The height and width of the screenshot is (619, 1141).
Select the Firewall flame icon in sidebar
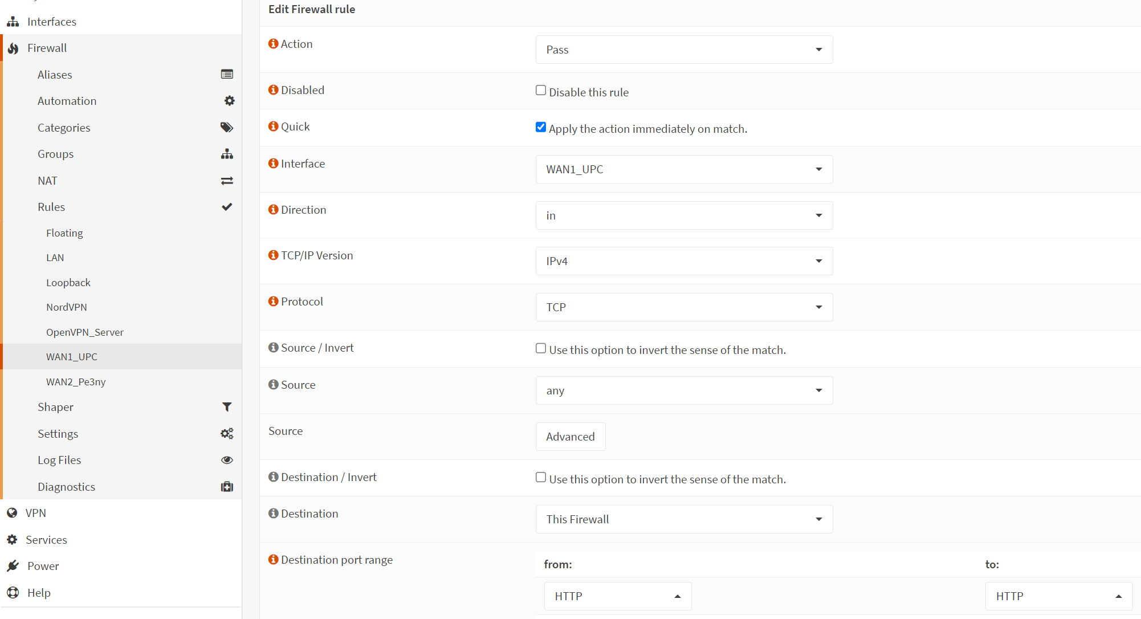(13, 48)
